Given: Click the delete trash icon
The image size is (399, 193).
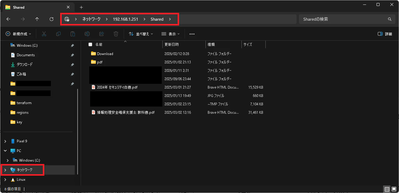Looking at the screenshot, I should click(x=116, y=34).
